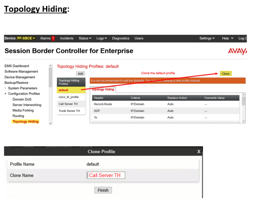
Task: Select the Call Server TH profile
Action: coord(71,104)
